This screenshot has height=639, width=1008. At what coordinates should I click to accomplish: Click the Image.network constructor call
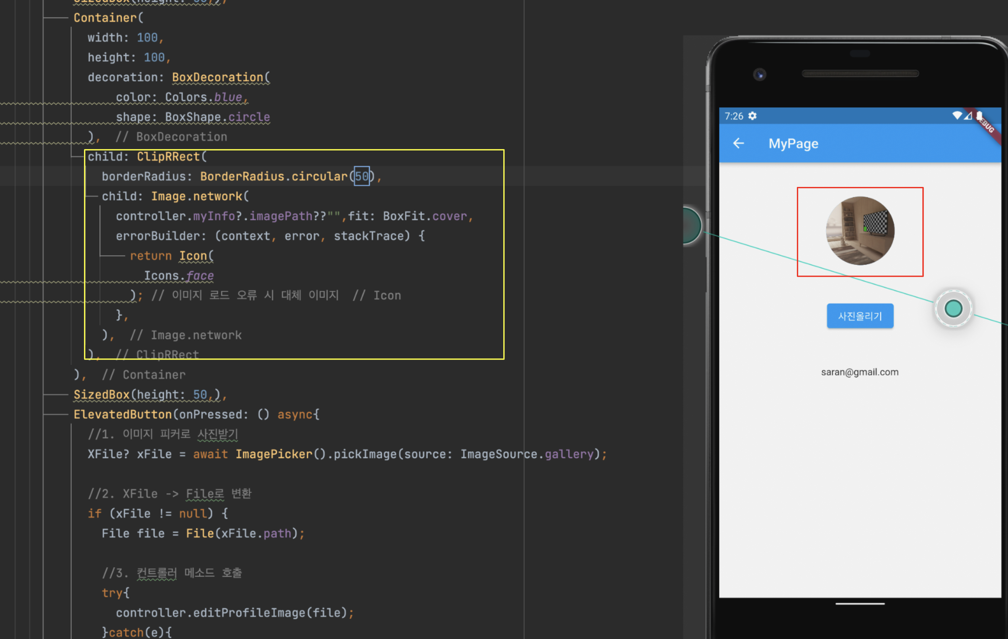[x=196, y=196]
